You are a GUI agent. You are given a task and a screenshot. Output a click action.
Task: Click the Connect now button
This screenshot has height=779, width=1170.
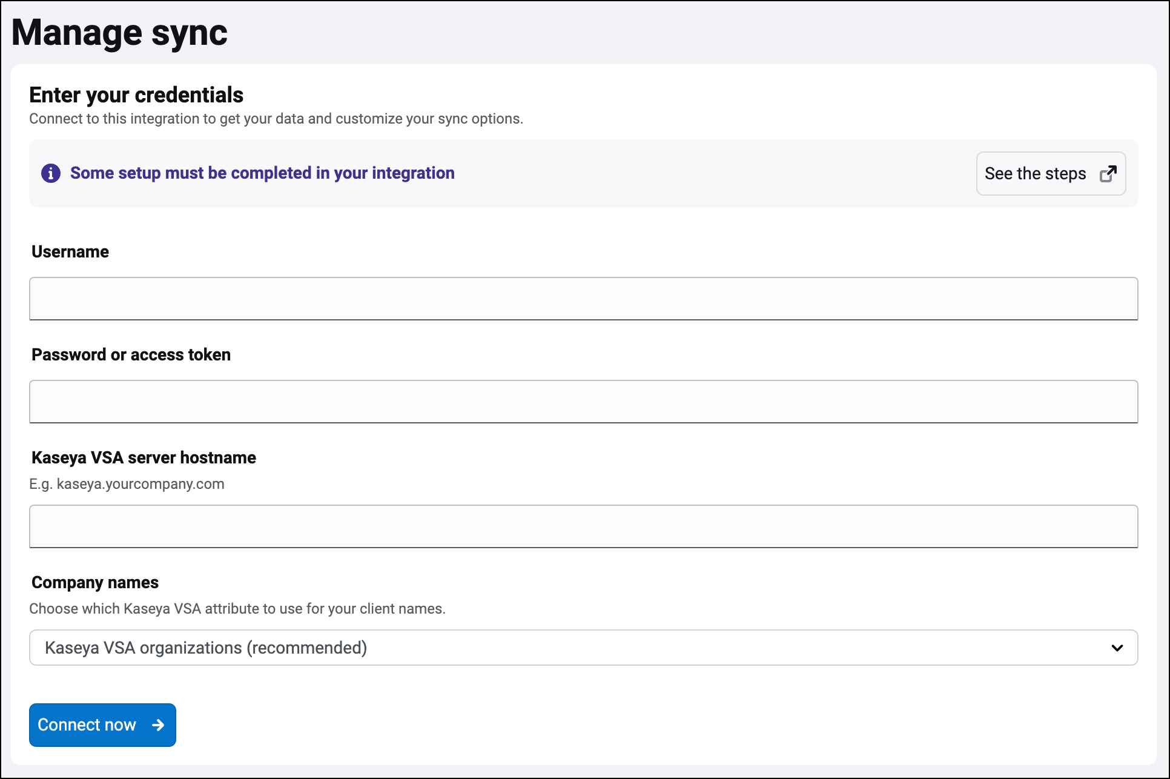(x=102, y=725)
